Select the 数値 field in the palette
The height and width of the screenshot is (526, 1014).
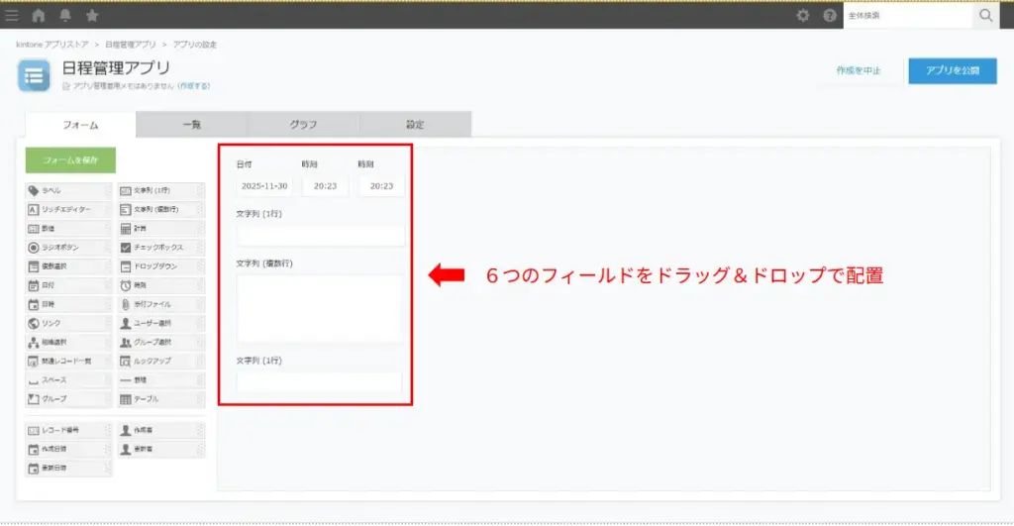[x=68, y=229]
